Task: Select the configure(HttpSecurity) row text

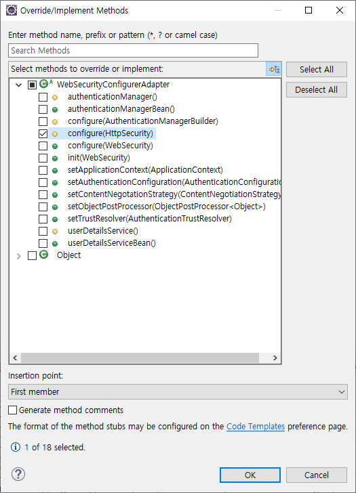Action: (x=111, y=133)
